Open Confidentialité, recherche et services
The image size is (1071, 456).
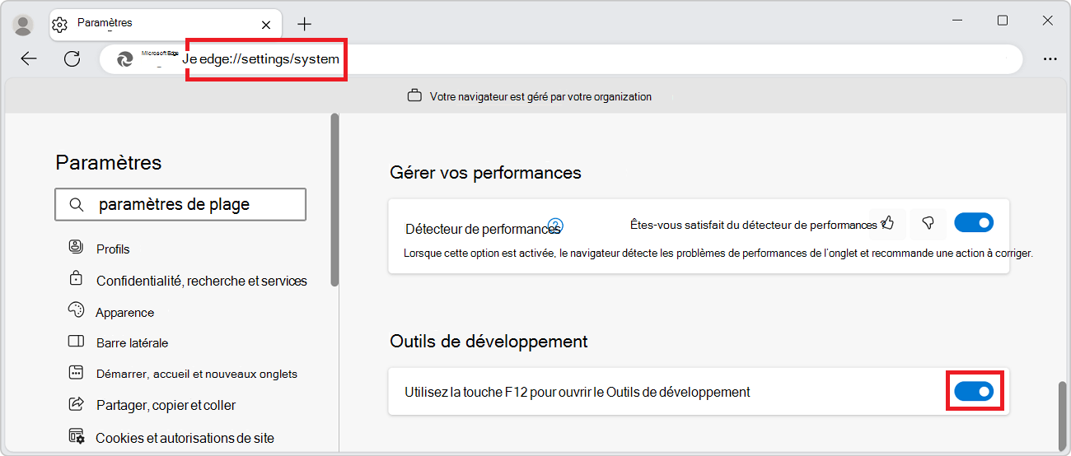pos(202,281)
